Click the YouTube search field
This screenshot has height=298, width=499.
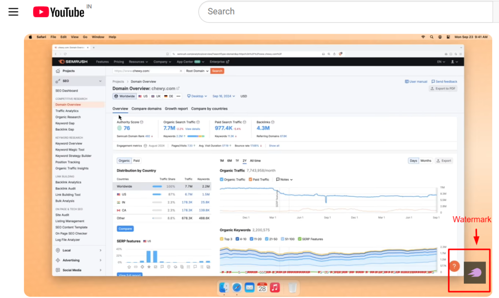(x=341, y=12)
